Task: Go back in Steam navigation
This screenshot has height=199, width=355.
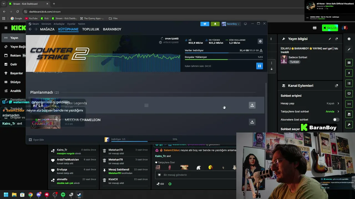Action: point(30,29)
